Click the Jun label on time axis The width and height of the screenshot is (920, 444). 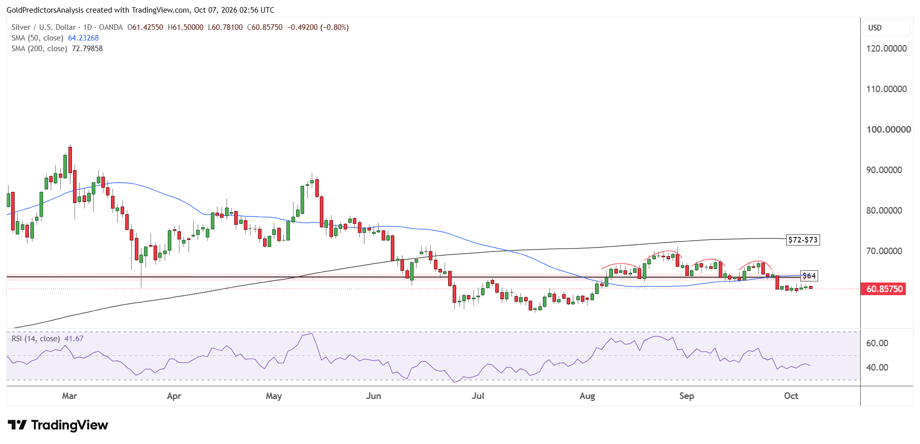pos(374,396)
